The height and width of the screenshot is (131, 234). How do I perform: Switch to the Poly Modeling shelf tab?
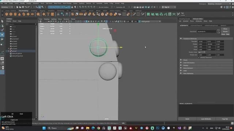click(x=23, y=11)
